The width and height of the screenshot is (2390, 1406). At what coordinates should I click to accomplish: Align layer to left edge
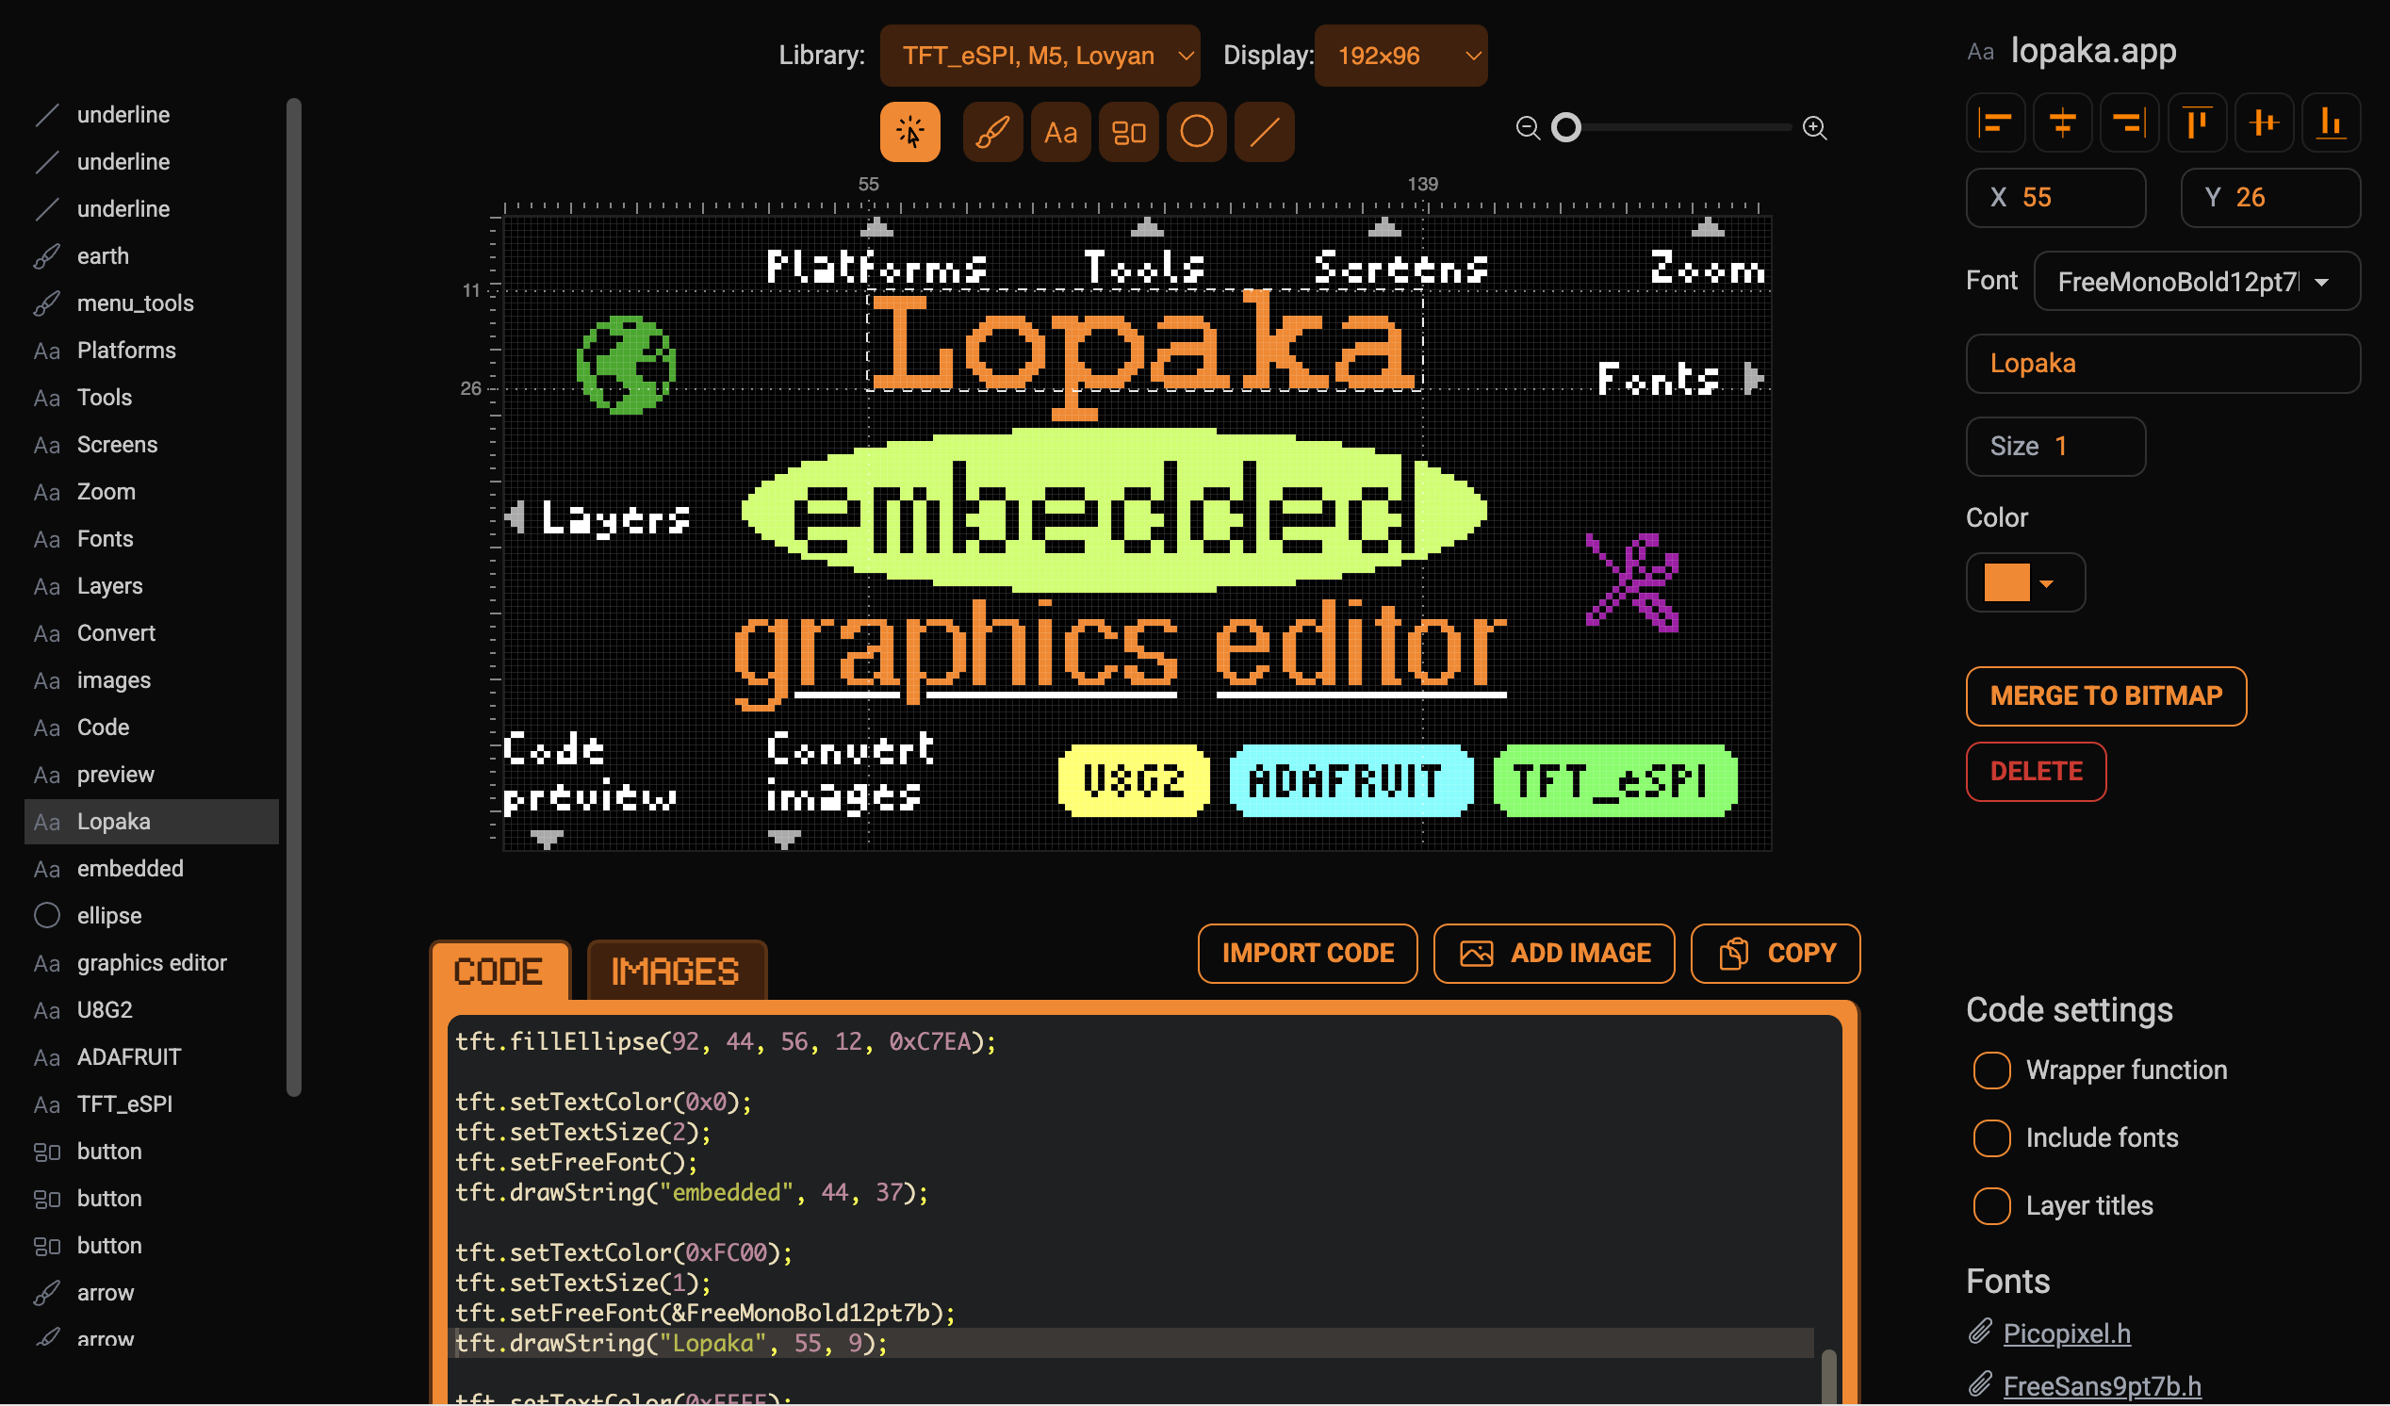(x=1995, y=123)
